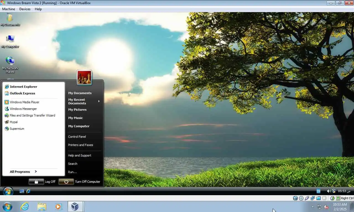Open the VirtualBox Machine menu
The height and width of the screenshot is (212, 354).
[9, 9]
